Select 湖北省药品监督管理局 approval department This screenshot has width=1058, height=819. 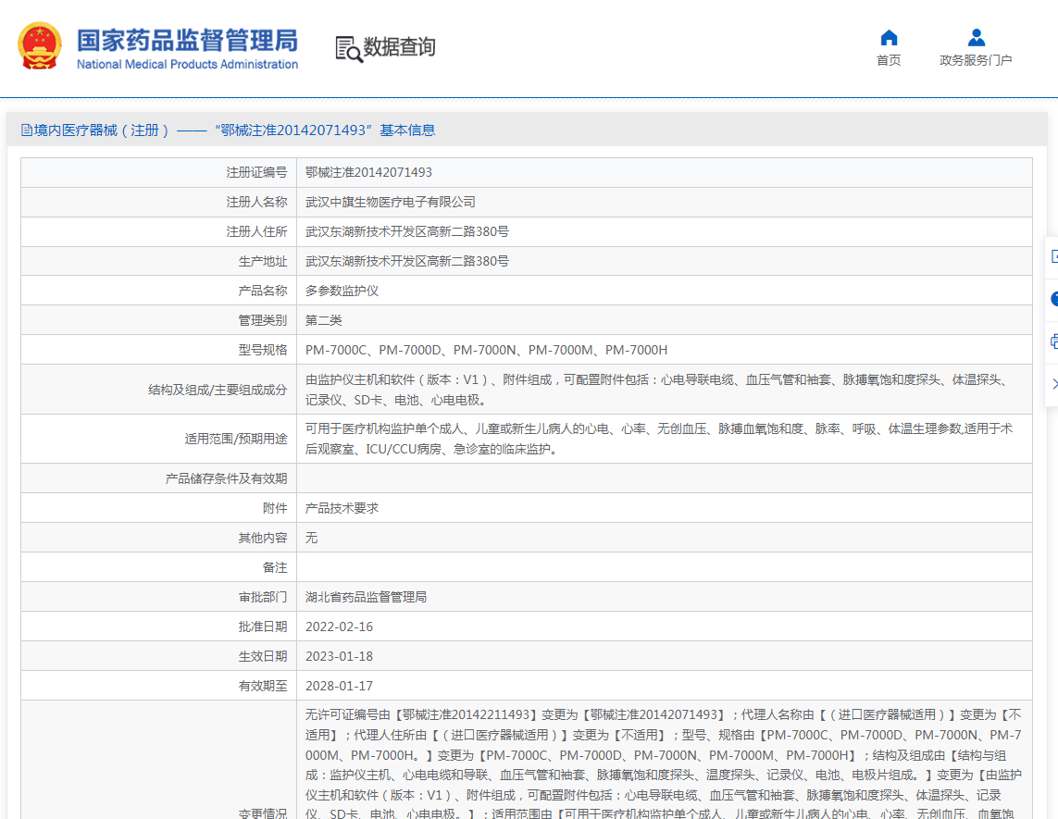(x=366, y=597)
